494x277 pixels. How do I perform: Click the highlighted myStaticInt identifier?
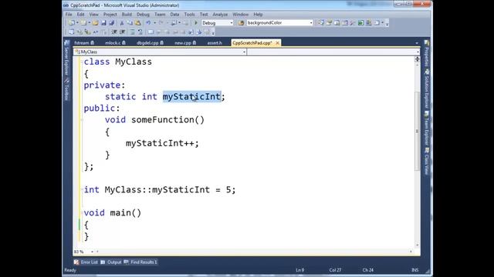point(191,97)
